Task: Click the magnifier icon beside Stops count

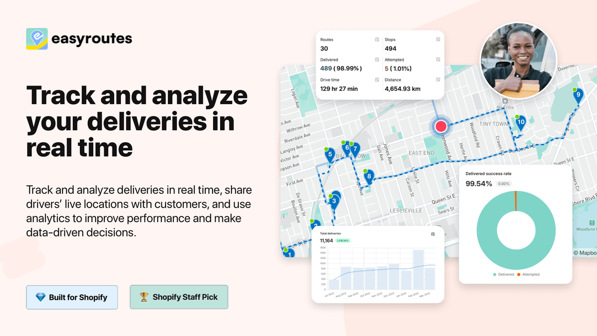Action: click(x=437, y=39)
